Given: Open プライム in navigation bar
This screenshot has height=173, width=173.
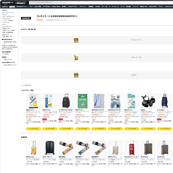Looking at the screenshot, I should [161, 7].
